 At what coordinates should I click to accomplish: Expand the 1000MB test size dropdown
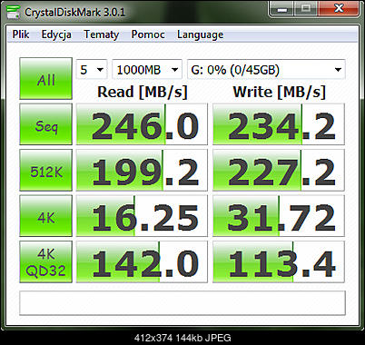click(x=147, y=70)
